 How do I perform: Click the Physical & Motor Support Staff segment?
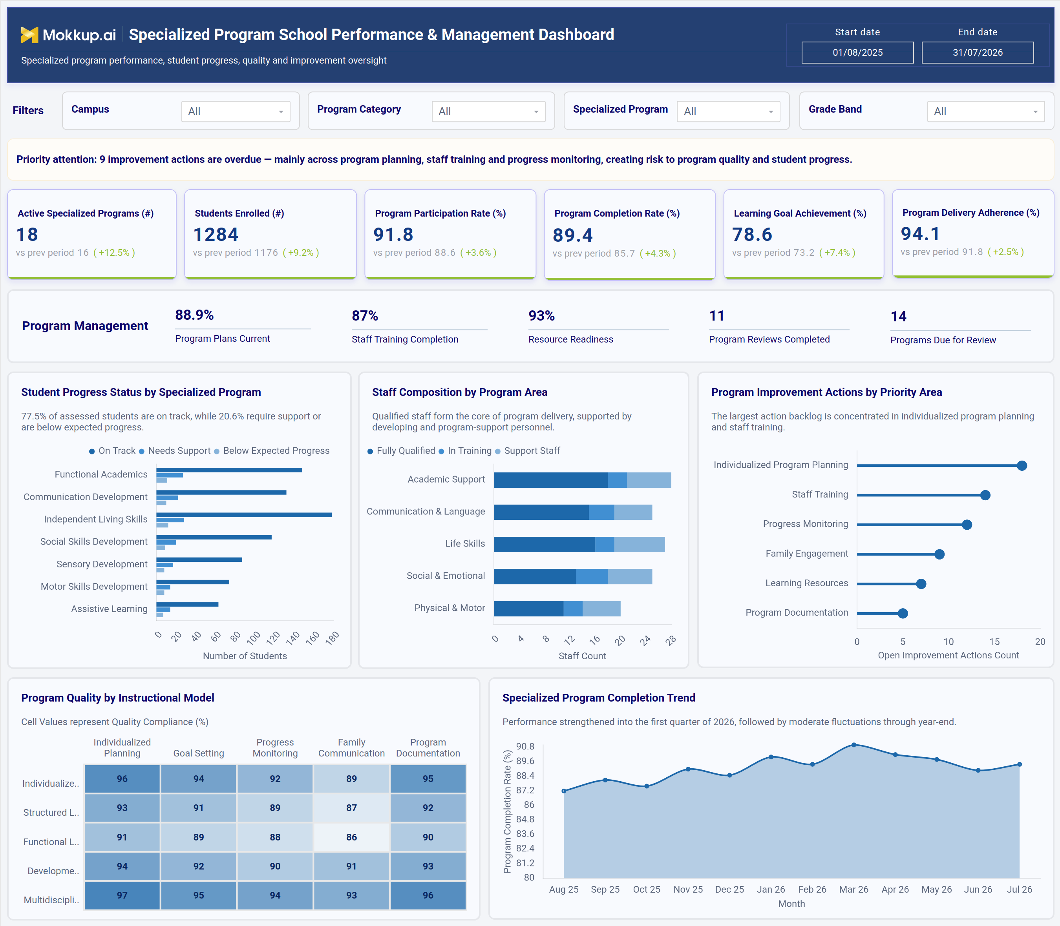point(601,609)
